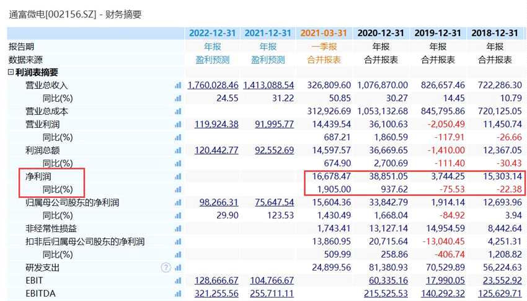Open EBIT link 60,335.16
Viewport: 527px width, 301px height.
389,281
